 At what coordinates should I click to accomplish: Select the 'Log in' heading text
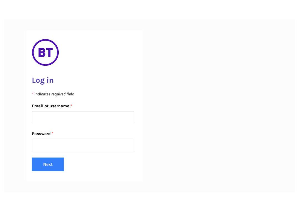[x=43, y=80]
